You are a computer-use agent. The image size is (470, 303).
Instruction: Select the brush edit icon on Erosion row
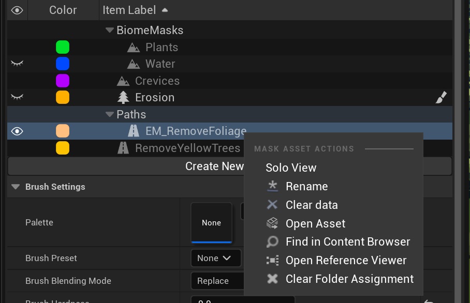(x=441, y=97)
